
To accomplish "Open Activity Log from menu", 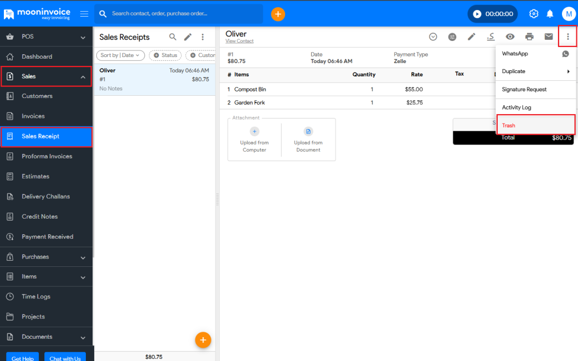I will tap(535, 107).
